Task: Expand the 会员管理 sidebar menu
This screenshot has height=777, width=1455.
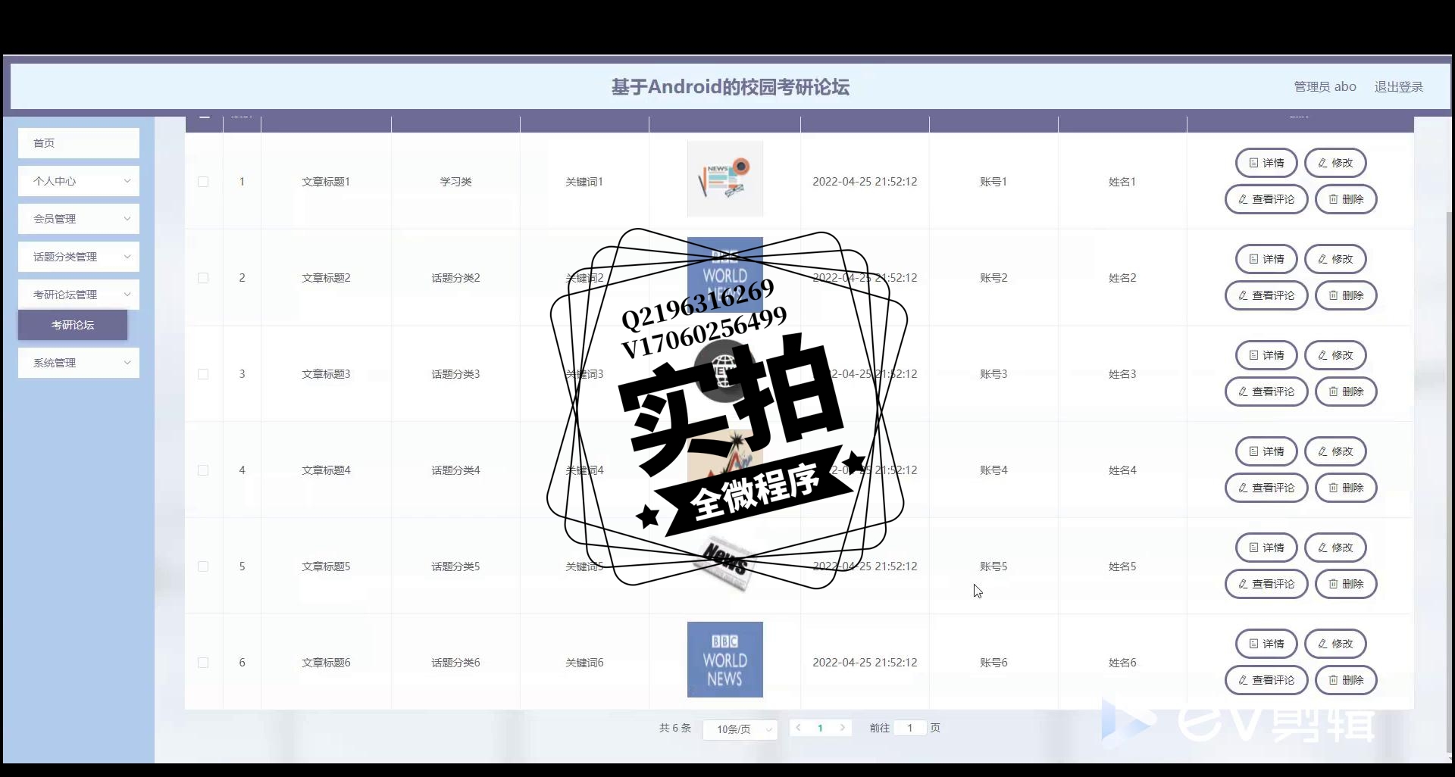Action: (79, 219)
